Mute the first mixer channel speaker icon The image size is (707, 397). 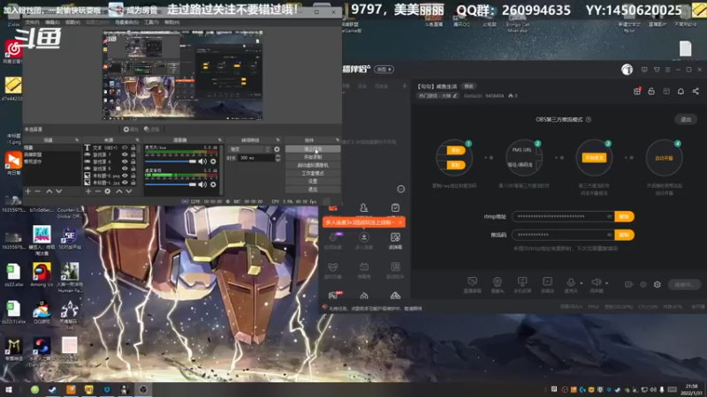202,161
